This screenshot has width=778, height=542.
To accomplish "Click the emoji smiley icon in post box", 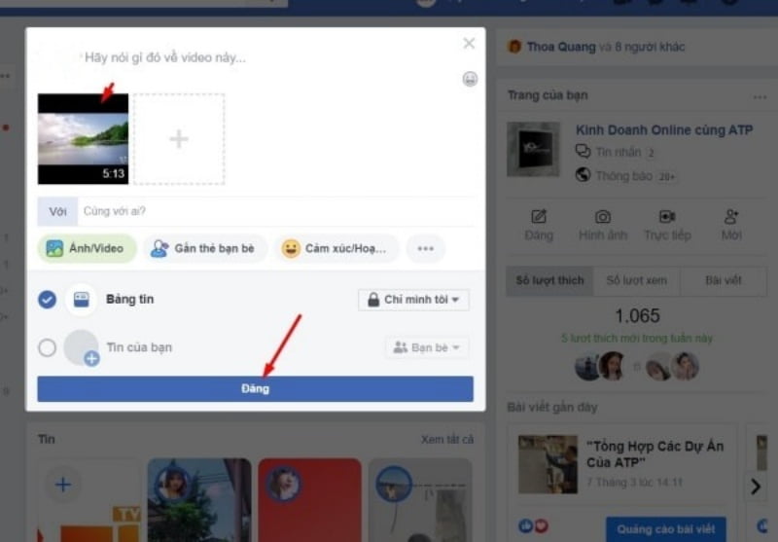I will [x=470, y=79].
